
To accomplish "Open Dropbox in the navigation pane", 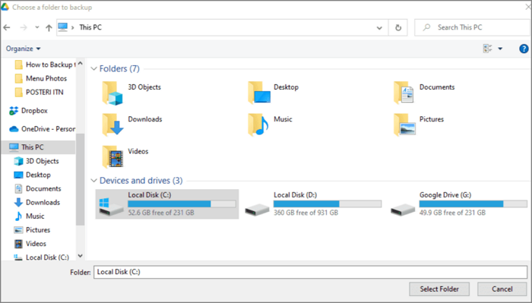I will [29, 110].
